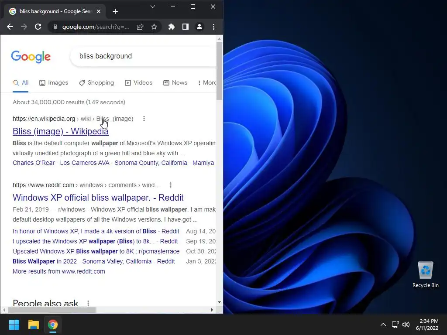Open Sonoma County, California sublink
Screen dimensions: 447x335
pyautogui.click(x=151, y=163)
